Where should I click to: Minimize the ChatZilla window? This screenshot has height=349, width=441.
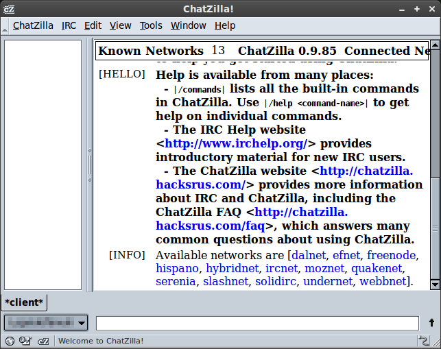pyautogui.click(x=402, y=10)
